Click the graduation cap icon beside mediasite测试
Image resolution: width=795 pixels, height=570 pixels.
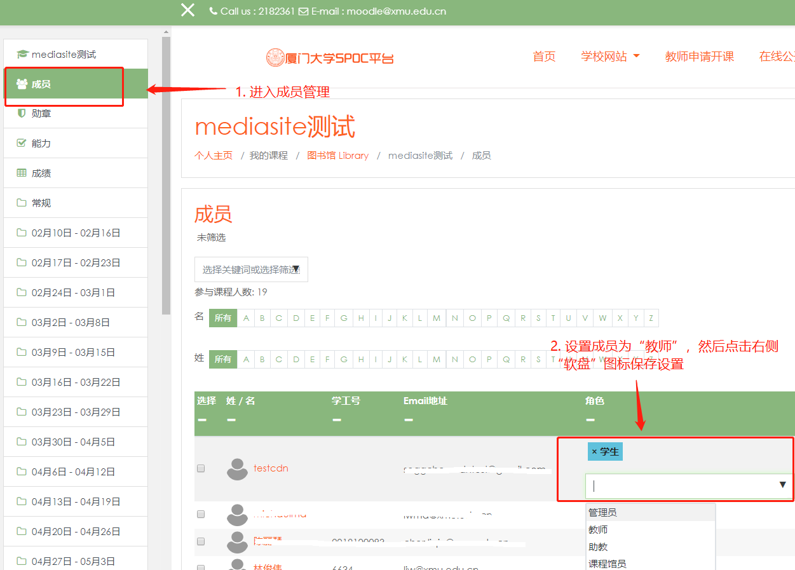pyautogui.click(x=22, y=55)
